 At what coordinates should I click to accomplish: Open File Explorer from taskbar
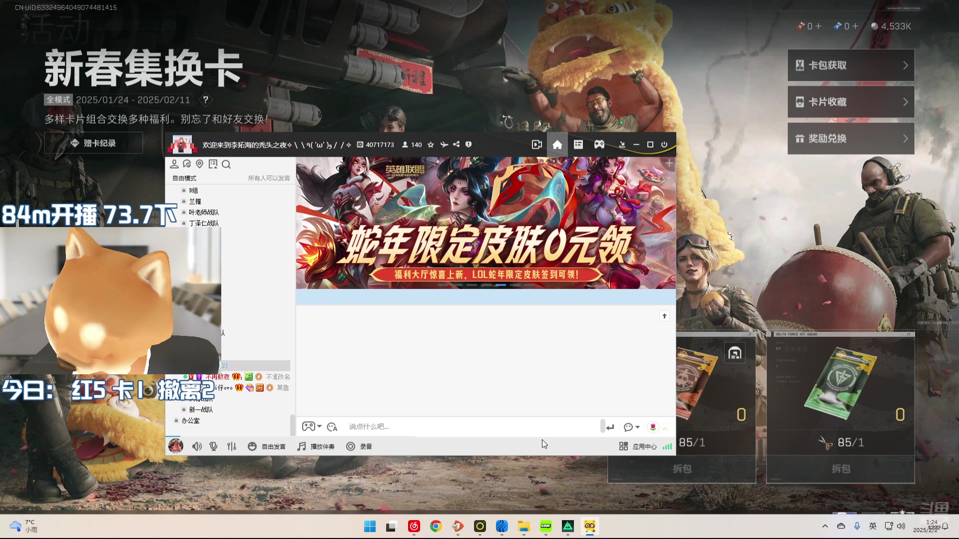coord(523,527)
